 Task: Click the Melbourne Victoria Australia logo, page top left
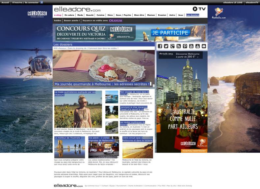[37, 14]
